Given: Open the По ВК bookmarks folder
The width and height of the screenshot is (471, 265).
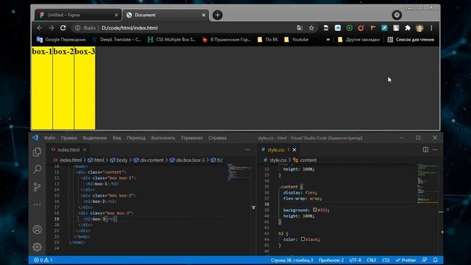Looking at the screenshot, I should coord(268,40).
